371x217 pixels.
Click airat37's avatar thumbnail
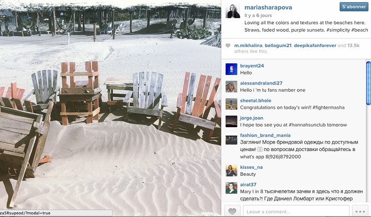231,188
